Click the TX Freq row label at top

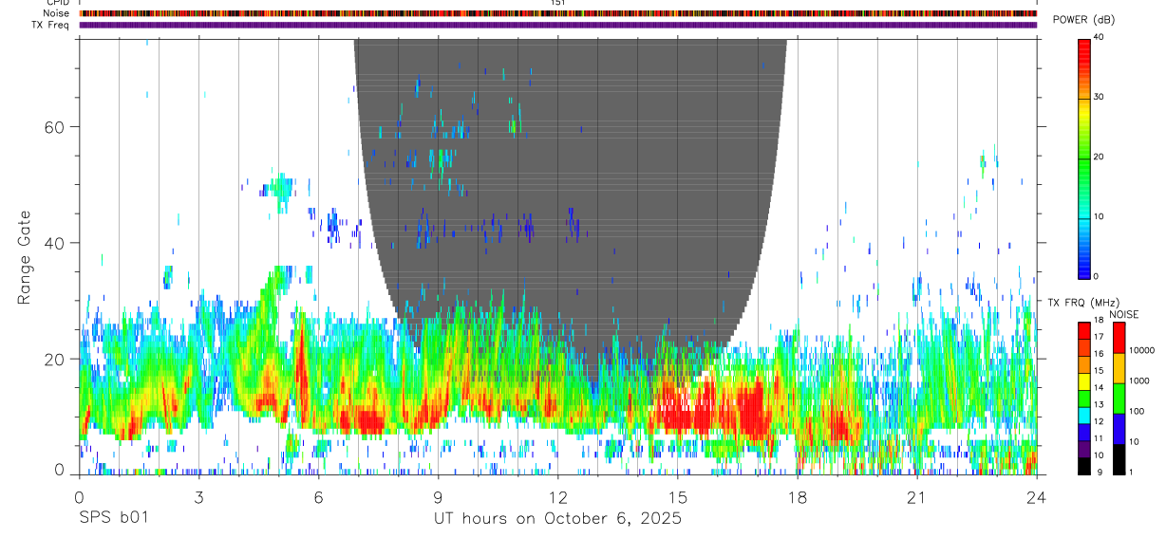pyautogui.click(x=51, y=25)
